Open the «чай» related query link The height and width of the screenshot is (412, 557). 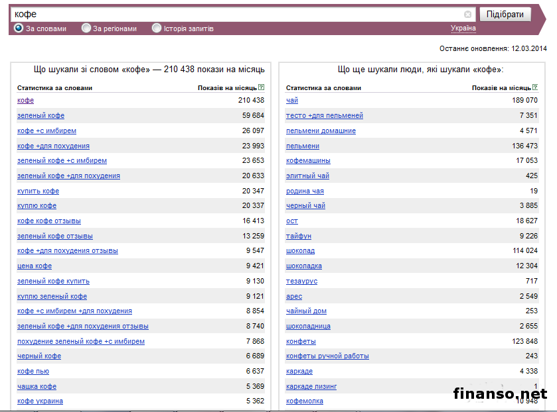pyautogui.click(x=292, y=101)
